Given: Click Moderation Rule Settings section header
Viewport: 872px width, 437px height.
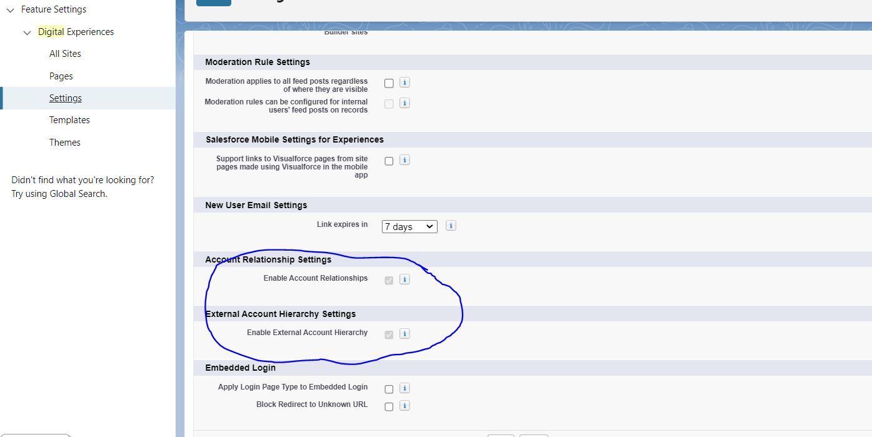Looking at the screenshot, I should (x=258, y=62).
